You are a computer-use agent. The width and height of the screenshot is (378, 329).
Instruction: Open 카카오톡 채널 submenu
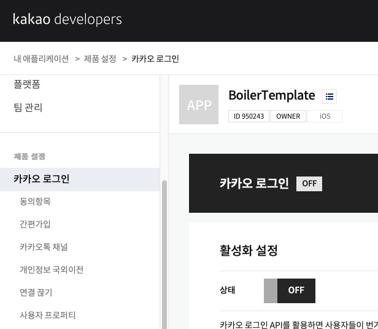[44, 247]
